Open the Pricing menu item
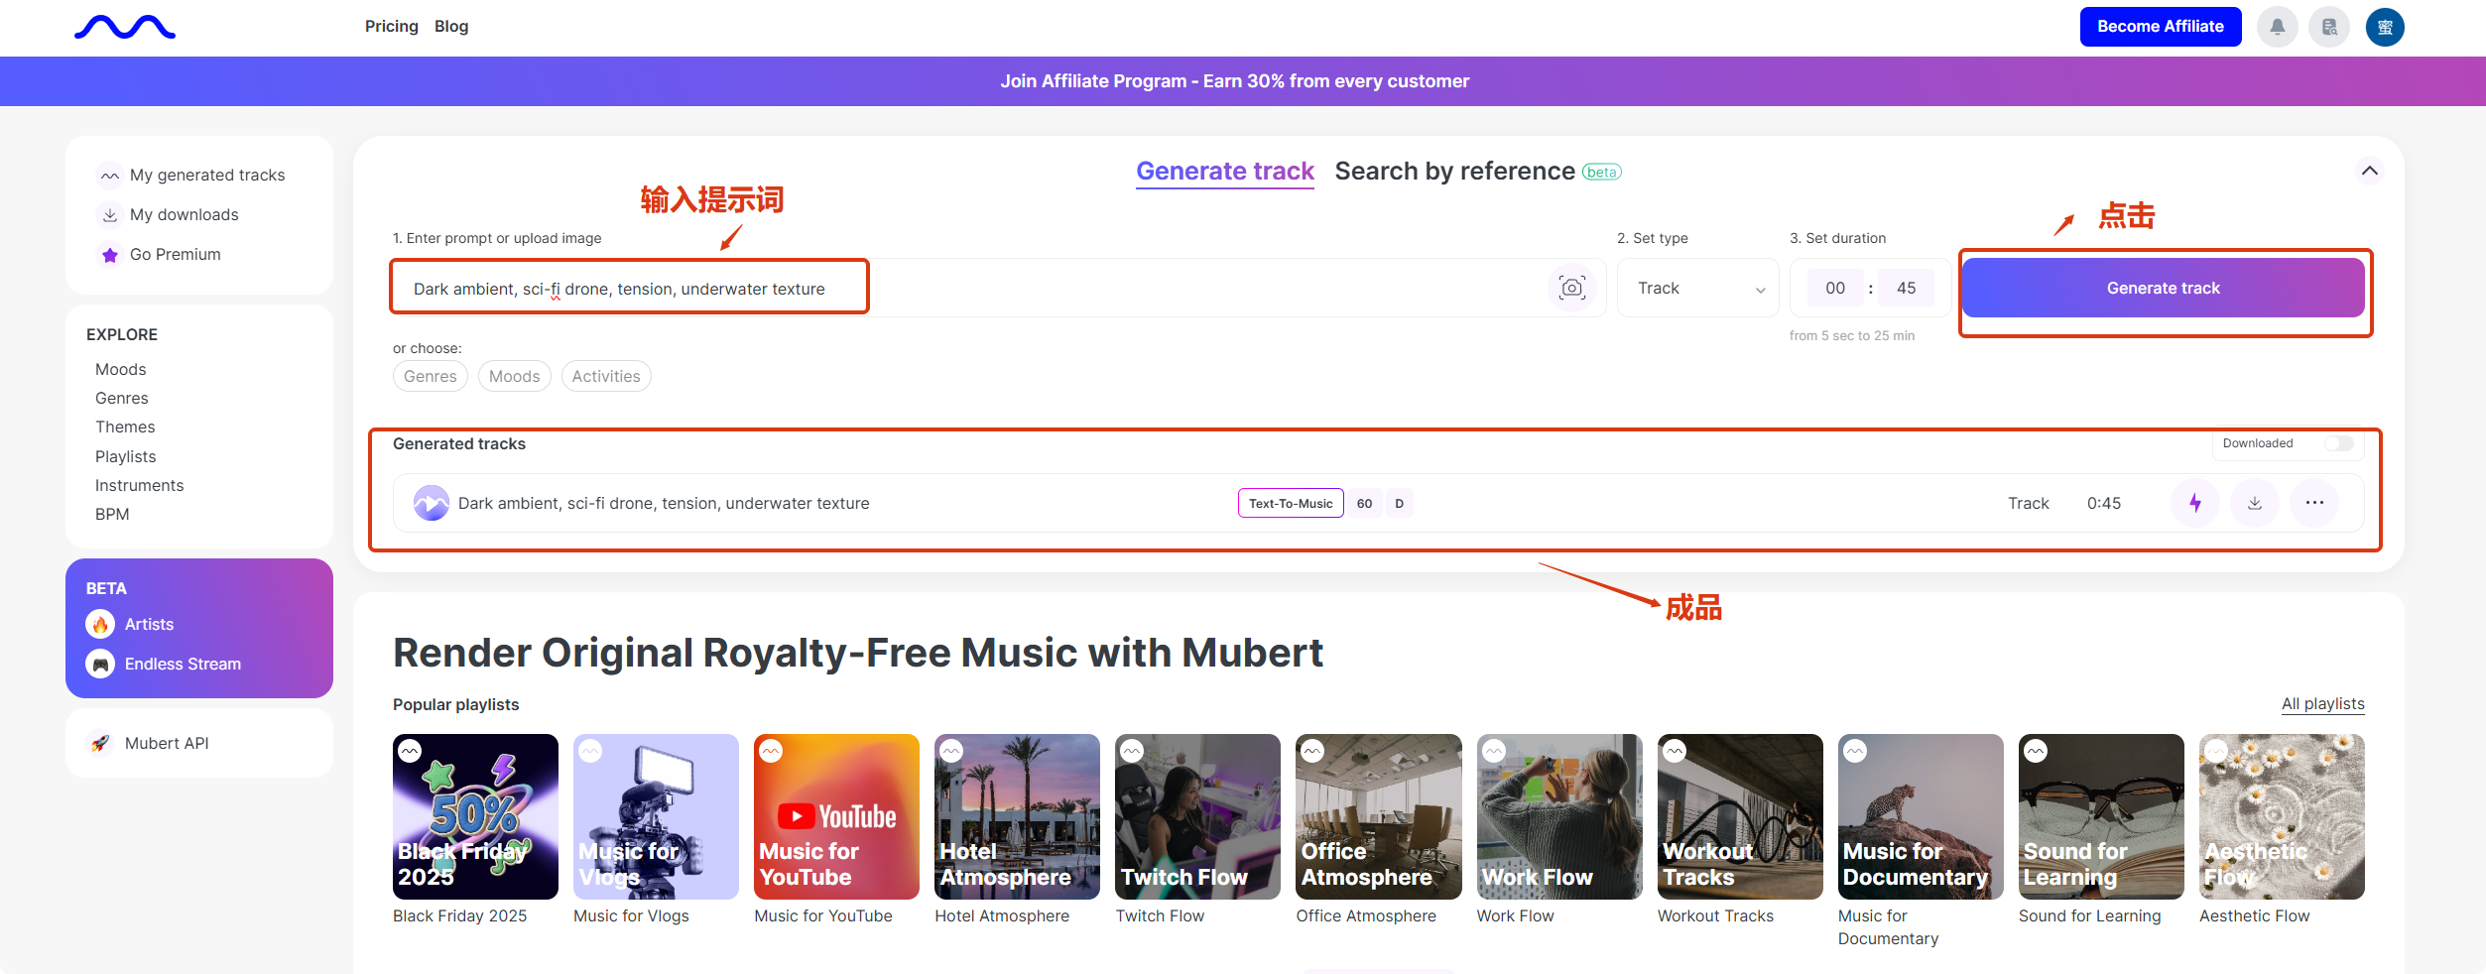The width and height of the screenshot is (2486, 974). [391, 27]
